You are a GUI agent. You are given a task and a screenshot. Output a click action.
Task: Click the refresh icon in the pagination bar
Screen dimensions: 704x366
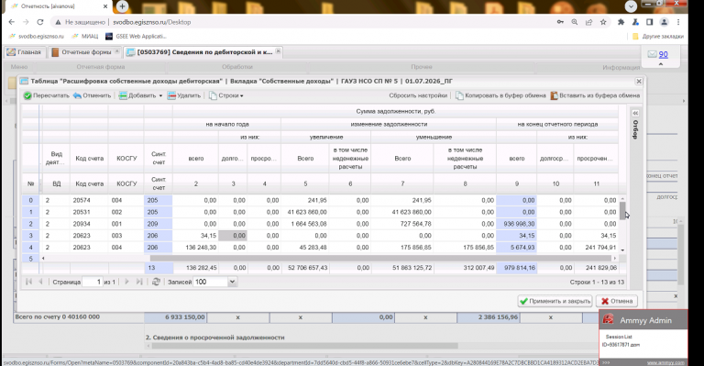[156, 282]
